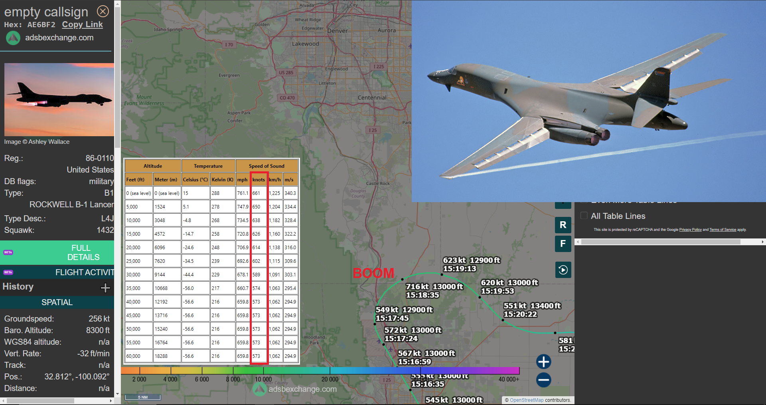Viewport: 766px width, 405px height.
Task: Open the Privacy Policy link
Action: pos(690,230)
